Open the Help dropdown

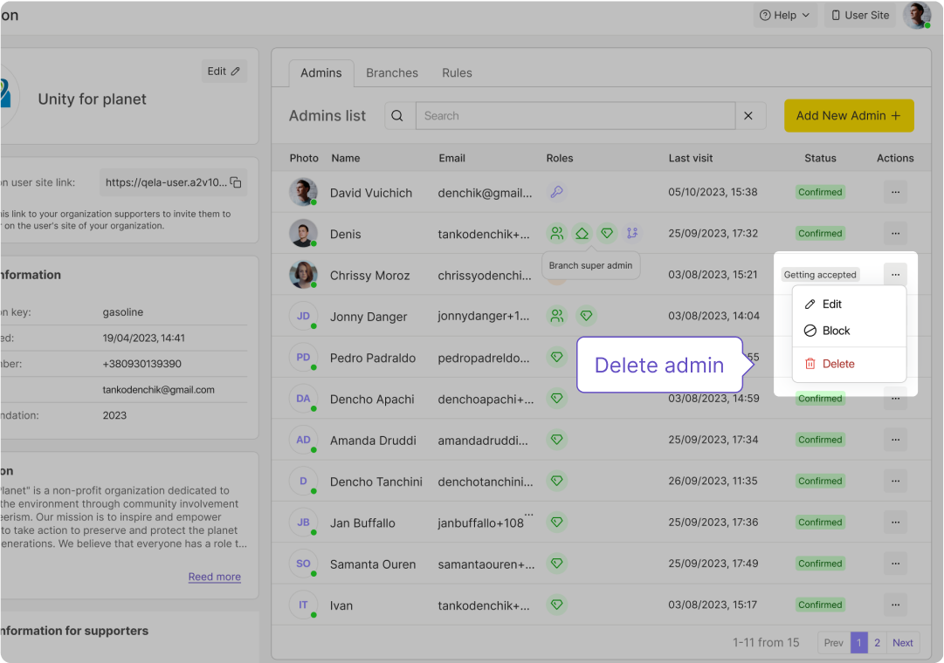(x=785, y=15)
